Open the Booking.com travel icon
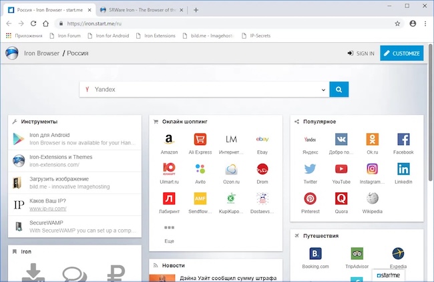Viewport: 434px width, 282px height. pyautogui.click(x=315, y=253)
